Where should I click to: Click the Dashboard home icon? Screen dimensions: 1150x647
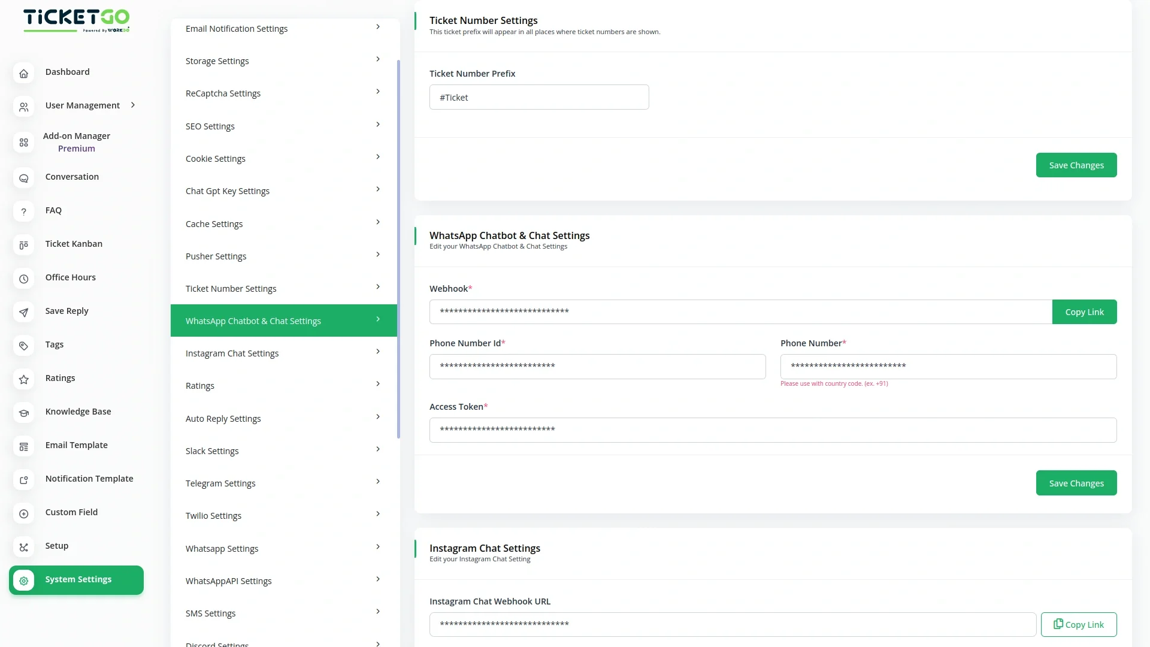pos(23,73)
